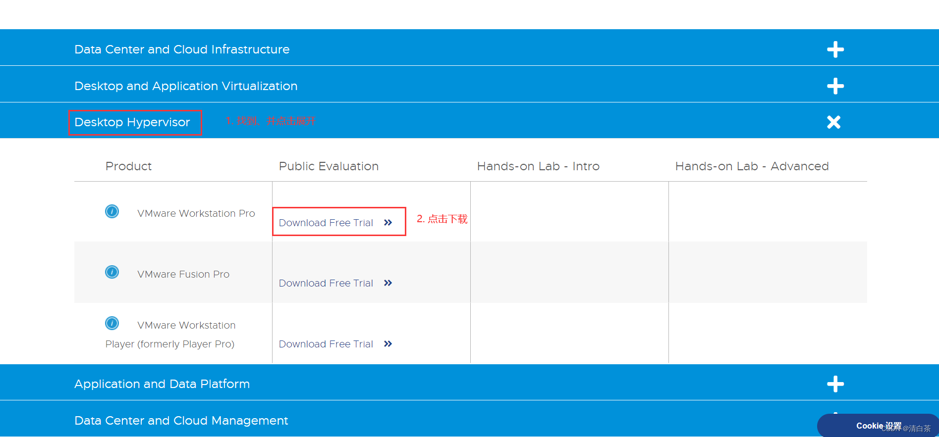Open Data Center and Cloud Infrastructure section

point(182,49)
